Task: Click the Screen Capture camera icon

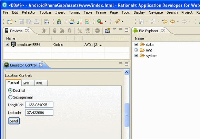Action: (107, 31)
